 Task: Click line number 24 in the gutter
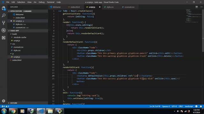tap(53, 76)
